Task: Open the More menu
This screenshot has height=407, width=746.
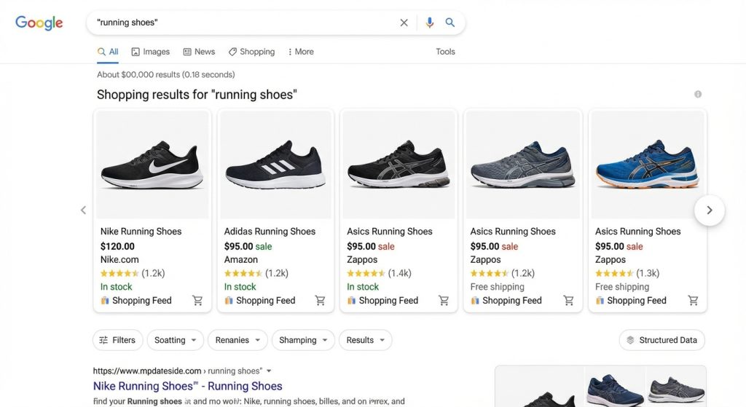Action: [x=300, y=52]
